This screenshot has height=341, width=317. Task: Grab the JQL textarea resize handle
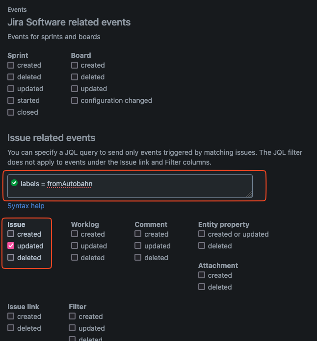pyautogui.click(x=249, y=195)
